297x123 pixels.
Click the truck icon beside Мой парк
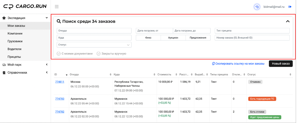click(4, 65)
